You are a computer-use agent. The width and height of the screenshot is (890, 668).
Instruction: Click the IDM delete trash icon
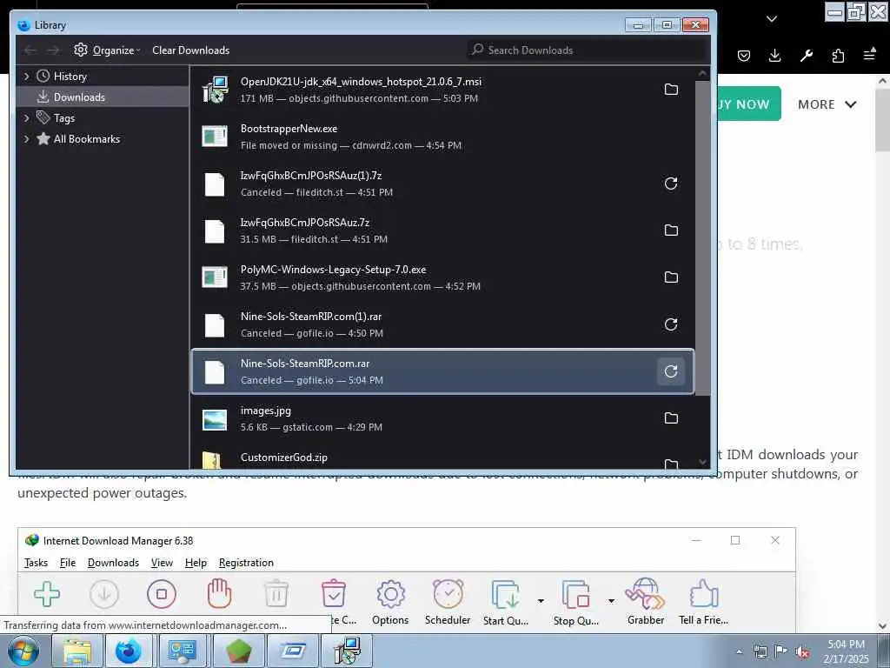click(276, 593)
